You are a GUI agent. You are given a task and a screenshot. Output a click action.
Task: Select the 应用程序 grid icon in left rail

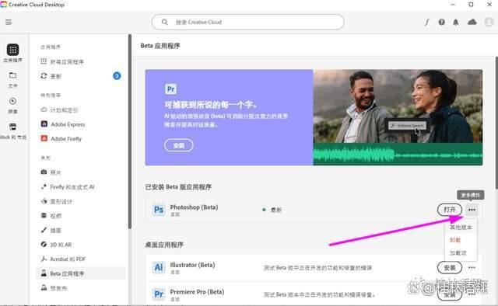click(12, 50)
